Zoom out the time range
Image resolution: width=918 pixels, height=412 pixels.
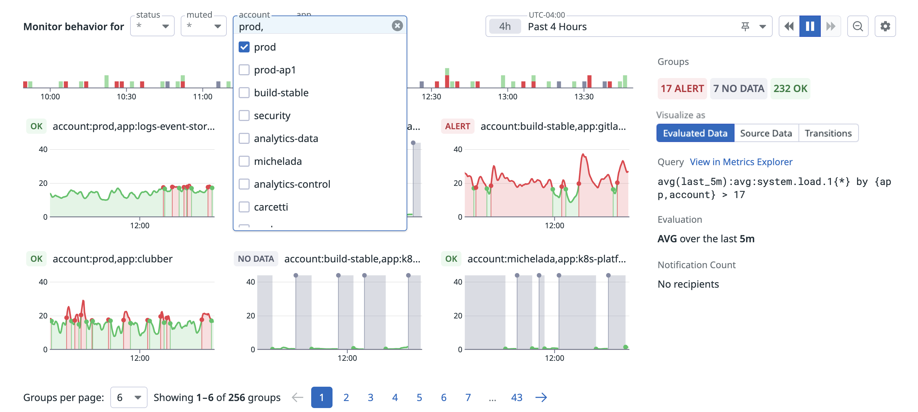click(x=857, y=27)
